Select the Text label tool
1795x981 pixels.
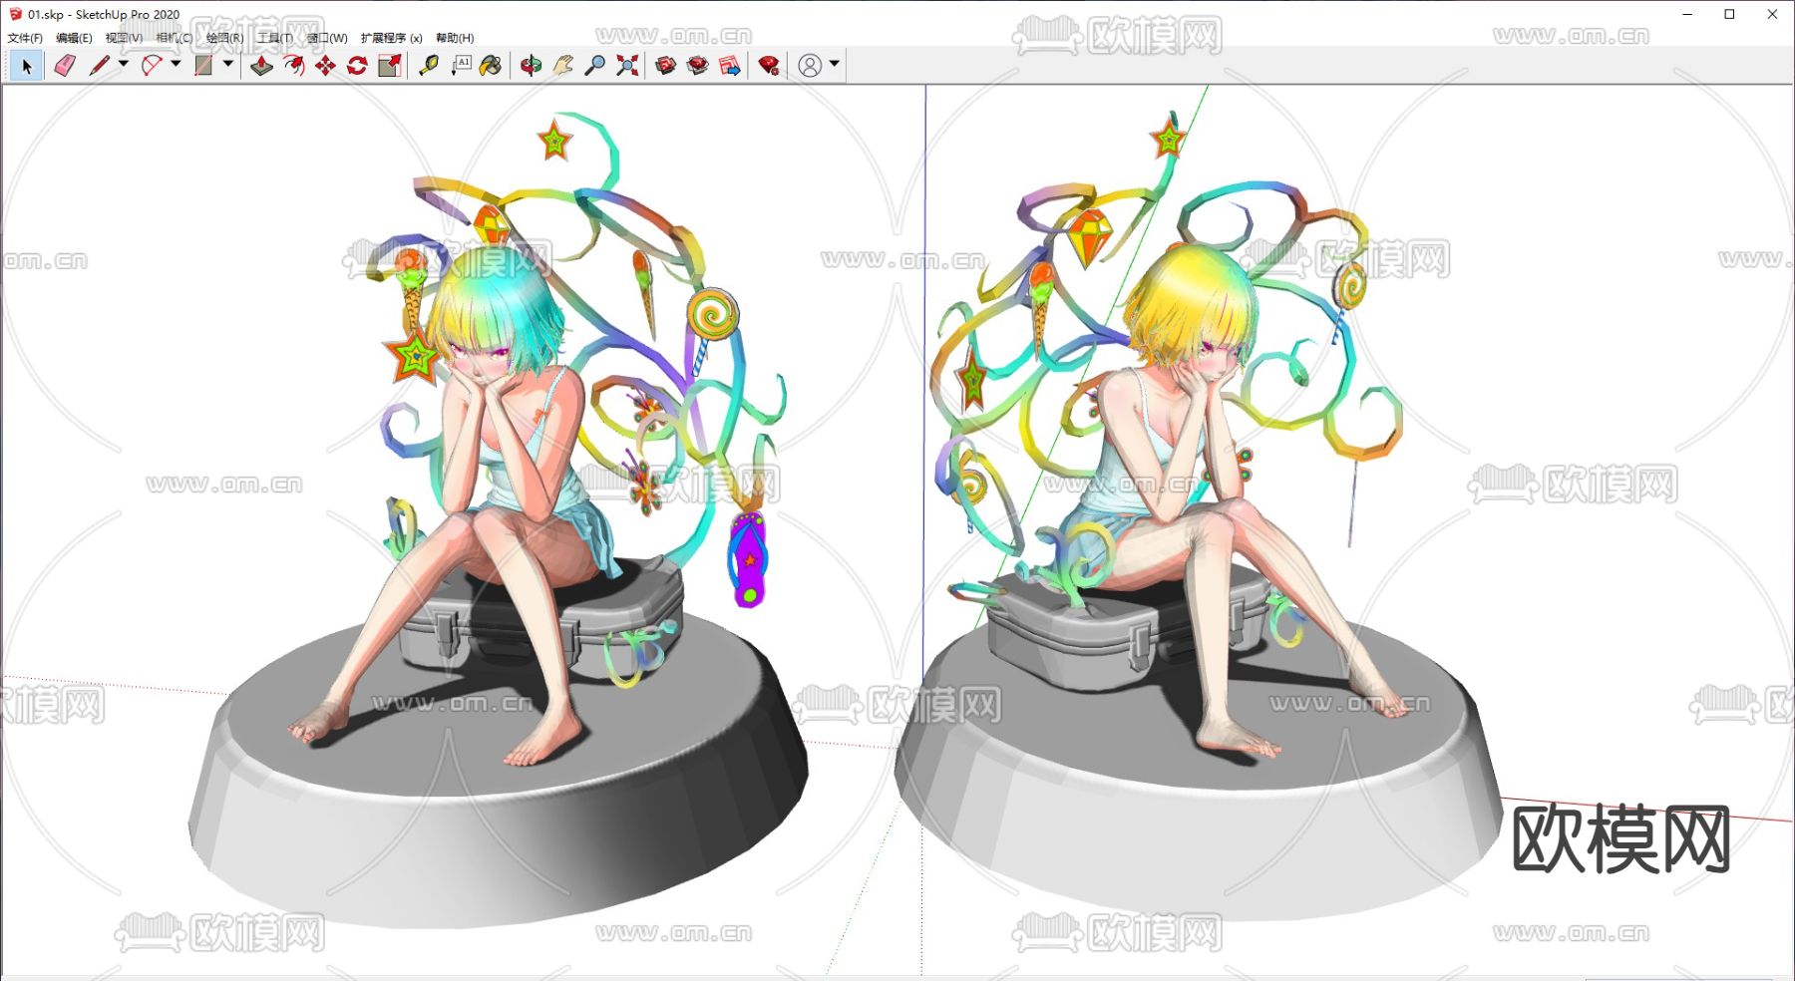pos(461,66)
